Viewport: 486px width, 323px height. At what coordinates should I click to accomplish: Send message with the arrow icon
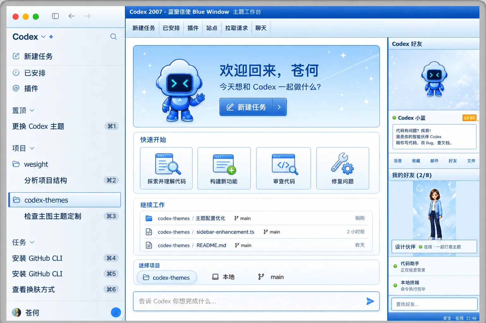point(370,301)
